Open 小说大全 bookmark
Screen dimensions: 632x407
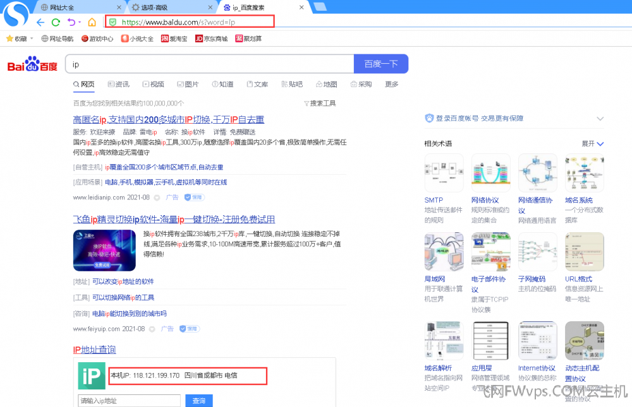137,38
